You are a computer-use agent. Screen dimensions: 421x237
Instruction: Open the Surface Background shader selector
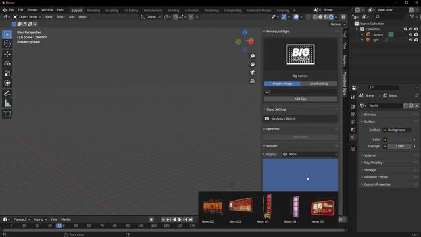point(397,130)
